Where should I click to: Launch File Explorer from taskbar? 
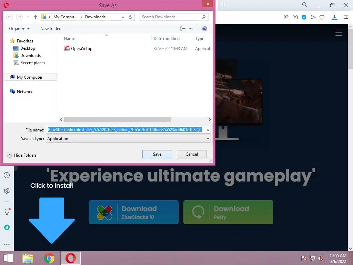click(28, 258)
